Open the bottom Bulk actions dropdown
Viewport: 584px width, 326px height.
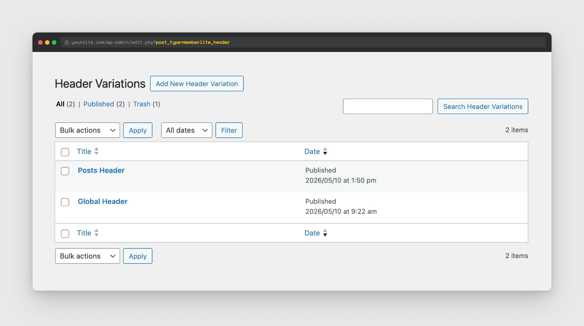[x=88, y=256]
